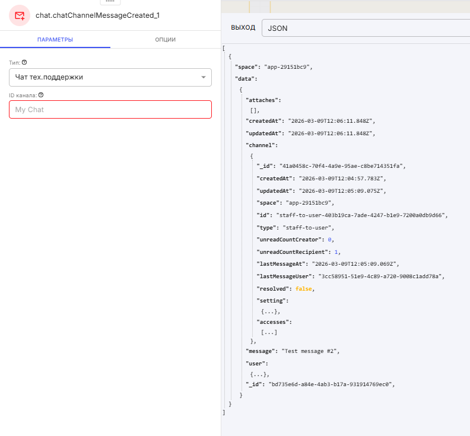Switch to the ОПЦИИ tab
This screenshot has width=470, height=436.
[x=165, y=40]
